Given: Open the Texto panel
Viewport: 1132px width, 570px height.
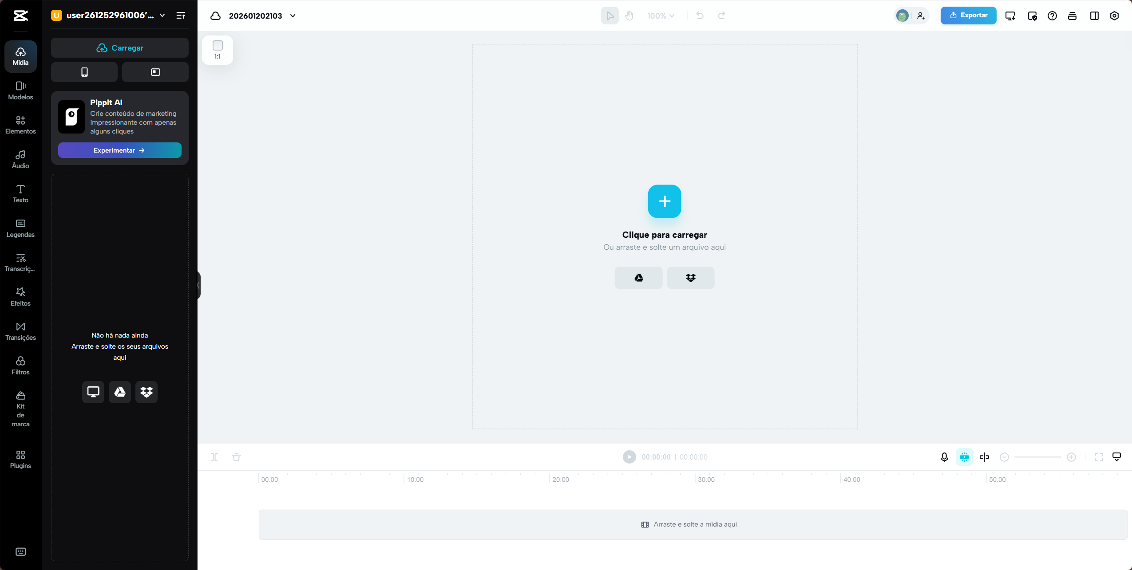Looking at the screenshot, I should tap(20, 194).
